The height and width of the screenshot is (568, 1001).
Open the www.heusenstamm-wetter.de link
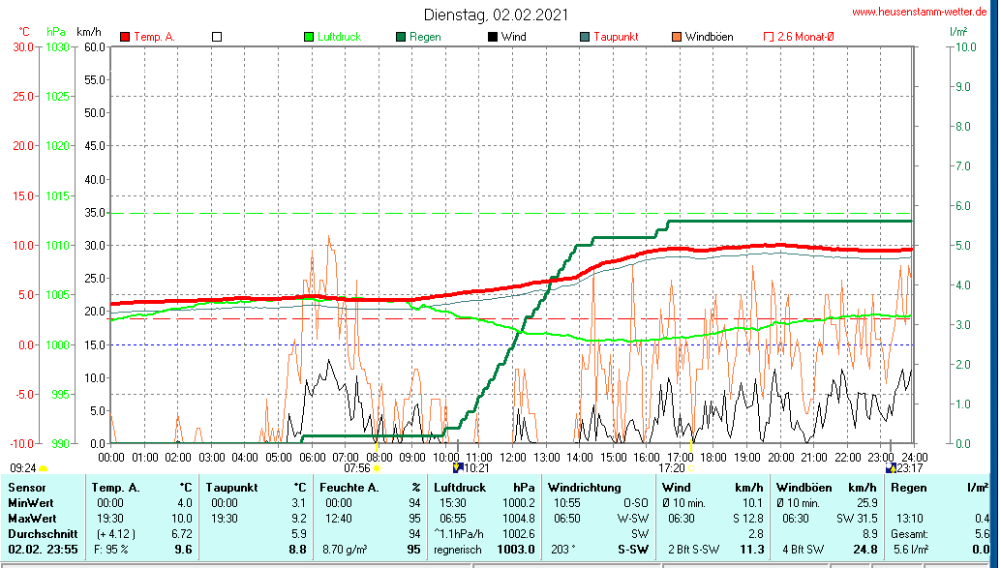[x=919, y=12]
